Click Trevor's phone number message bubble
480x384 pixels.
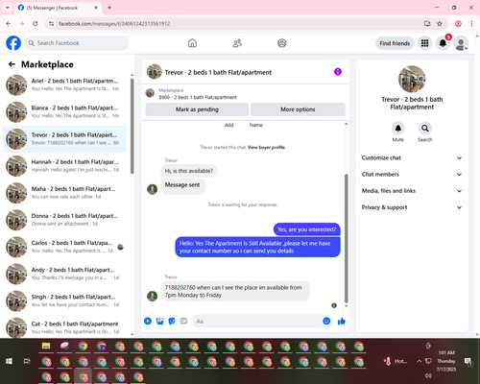coord(235,291)
